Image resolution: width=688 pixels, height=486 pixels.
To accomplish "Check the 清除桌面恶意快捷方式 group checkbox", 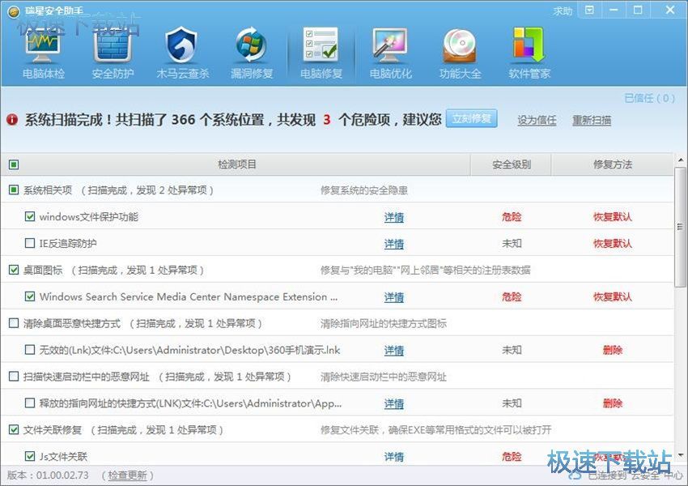I will 14,323.
